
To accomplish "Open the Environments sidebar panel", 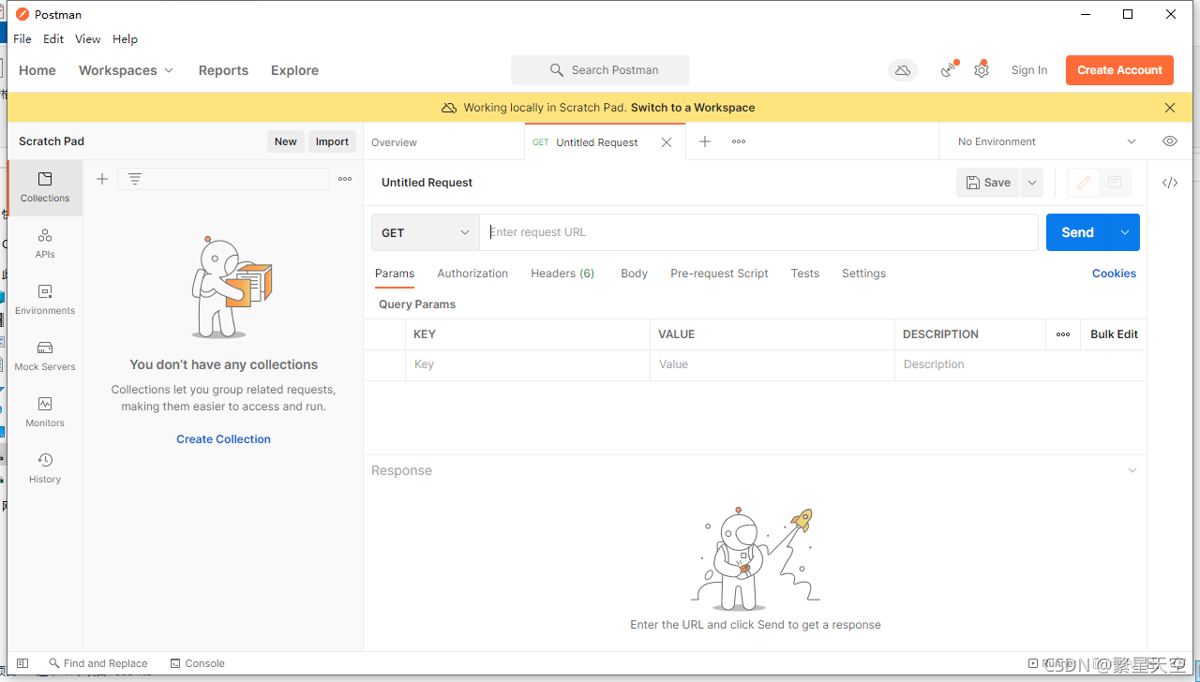I will point(45,300).
